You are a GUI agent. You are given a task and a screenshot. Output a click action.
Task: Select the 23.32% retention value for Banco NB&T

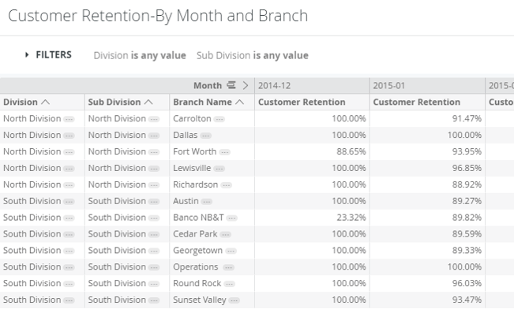[351, 218]
